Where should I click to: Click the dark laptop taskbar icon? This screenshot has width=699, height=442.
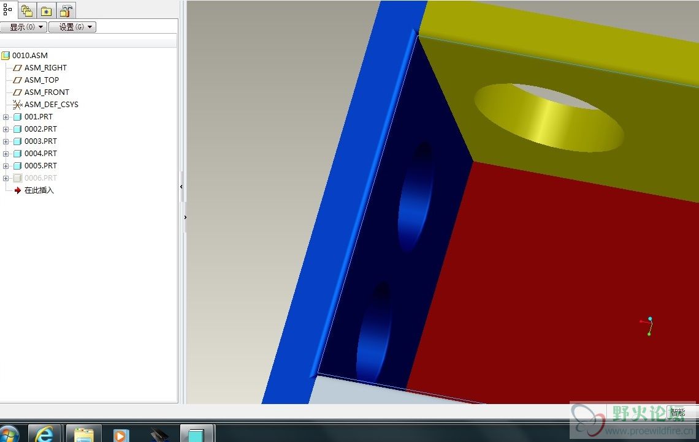click(159, 435)
